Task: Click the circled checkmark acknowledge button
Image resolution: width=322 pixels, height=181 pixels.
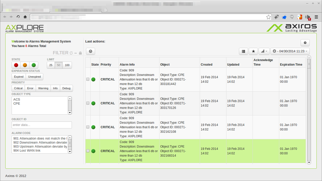Action: point(90,51)
